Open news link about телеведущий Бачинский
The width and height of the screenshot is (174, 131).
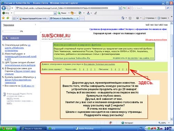click(21, 58)
